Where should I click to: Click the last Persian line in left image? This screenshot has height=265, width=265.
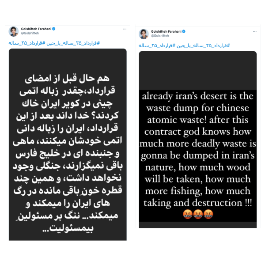click(x=68, y=228)
